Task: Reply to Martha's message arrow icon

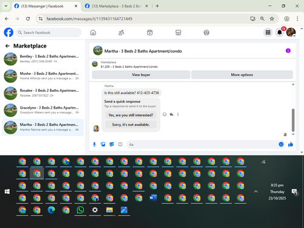Action: pyautogui.click(x=171, y=114)
